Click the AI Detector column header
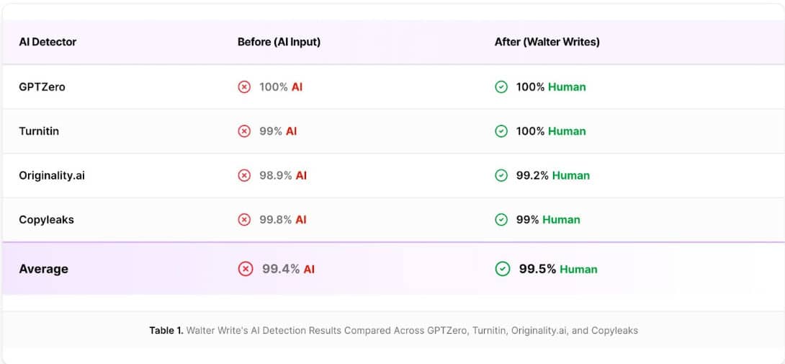Screen dimensions: 785x364 coord(48,42)
